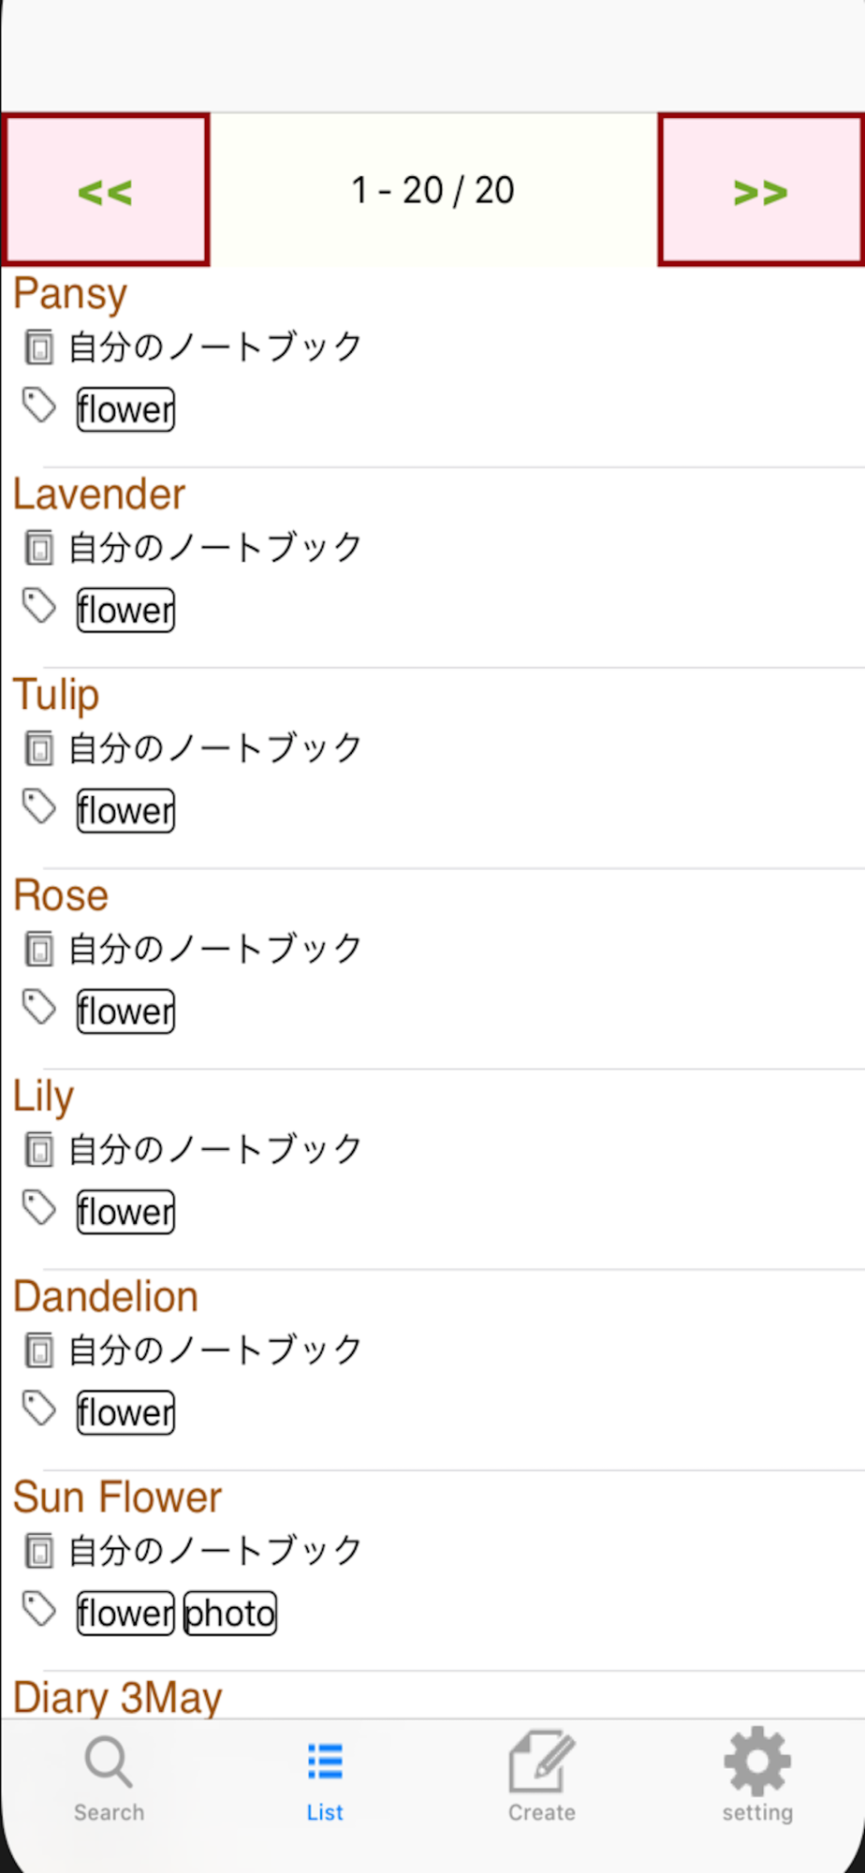865x1873 pixels.
Task: Open the Pansy note
Action: click(70, 294)
